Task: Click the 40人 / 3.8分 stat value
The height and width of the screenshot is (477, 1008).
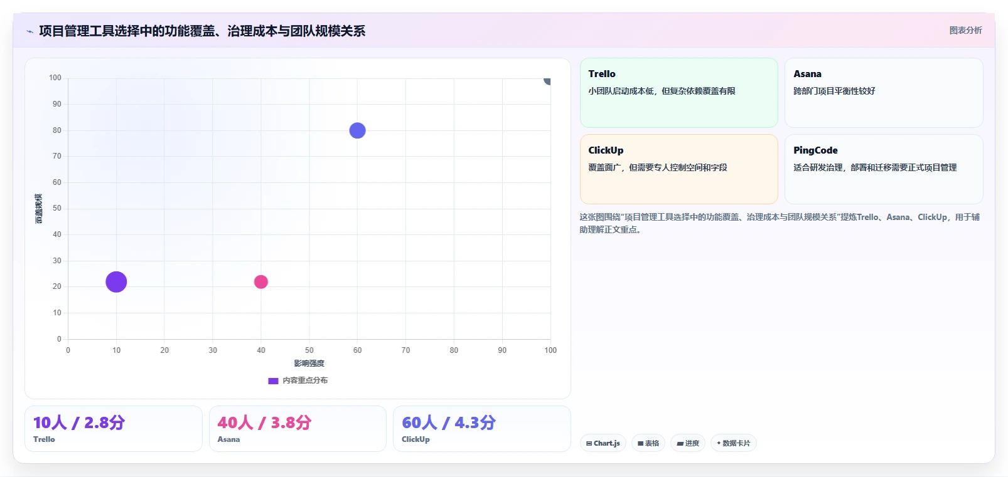Action: (x=264, y=422)
